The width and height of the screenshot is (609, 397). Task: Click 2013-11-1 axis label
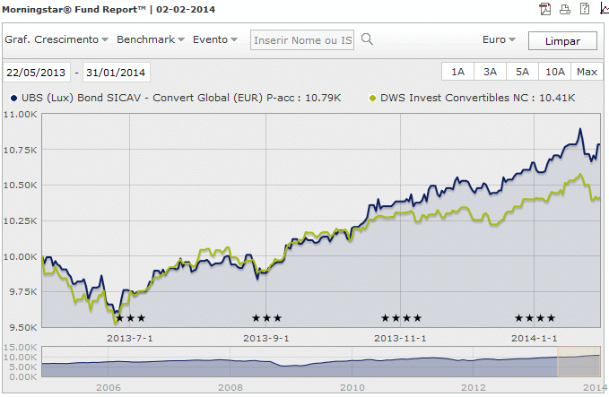tap(400, 339)
